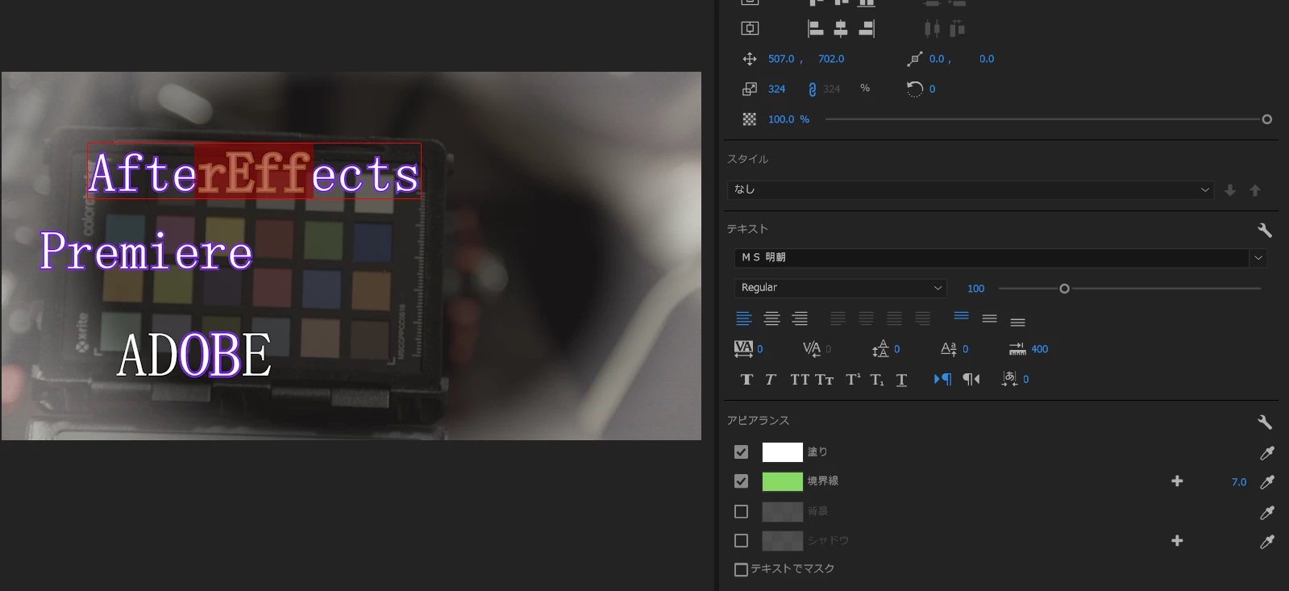This screenshot has width=1289, height=591.
Task: Add another stroke with plus button
Action: 1177,481
